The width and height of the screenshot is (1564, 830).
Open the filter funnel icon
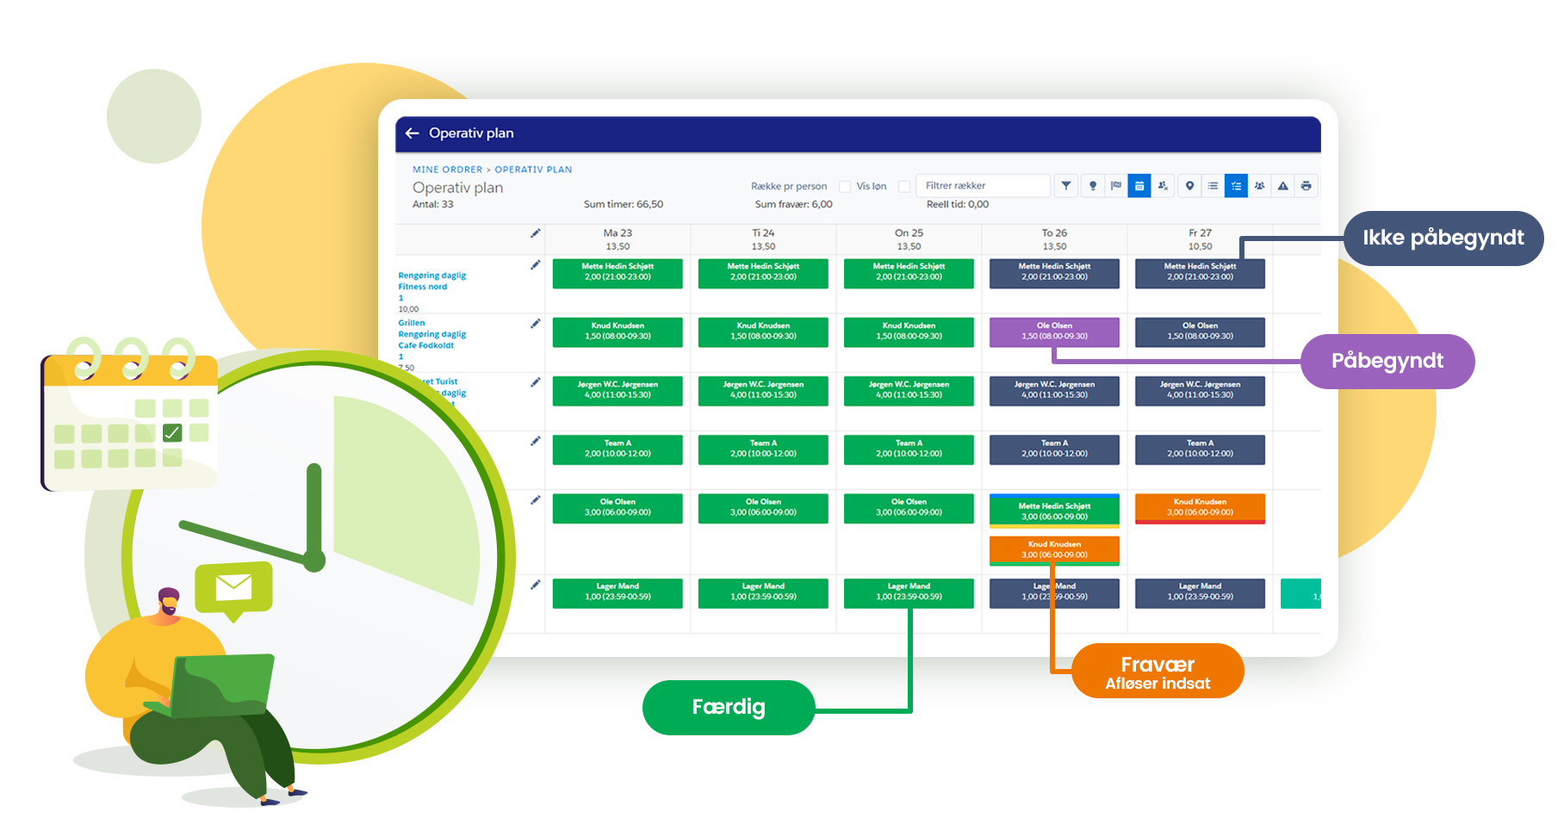(1066, 186)
